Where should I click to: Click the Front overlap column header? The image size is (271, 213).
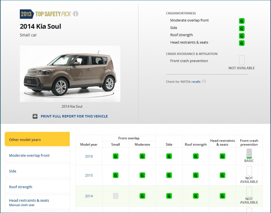[x=129, y=138]
